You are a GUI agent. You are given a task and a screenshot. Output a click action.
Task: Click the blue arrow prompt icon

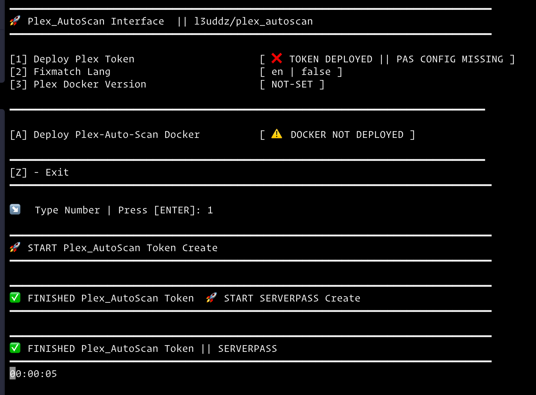[x=15, y=209]
